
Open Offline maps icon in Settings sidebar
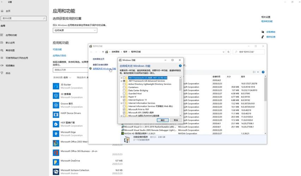(x=2, y=50)
